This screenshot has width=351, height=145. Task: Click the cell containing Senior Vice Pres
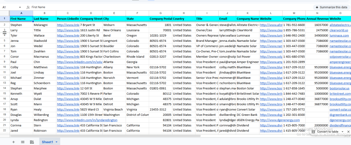207,78
